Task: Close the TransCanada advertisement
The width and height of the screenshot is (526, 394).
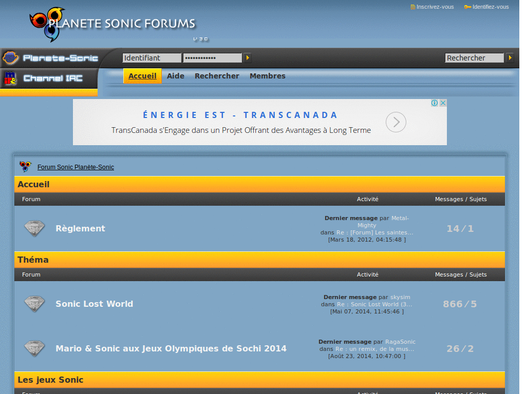Action: click(443, 103)
